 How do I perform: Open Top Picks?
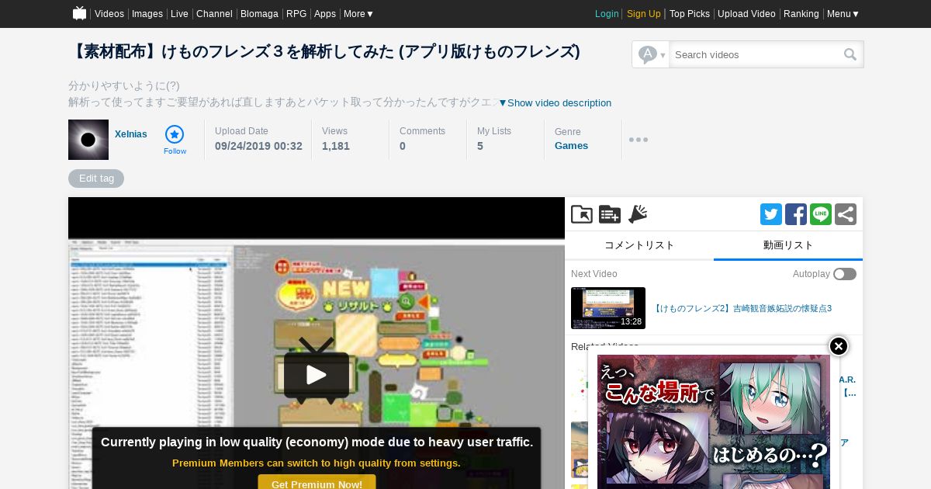[x=690, y=14]
